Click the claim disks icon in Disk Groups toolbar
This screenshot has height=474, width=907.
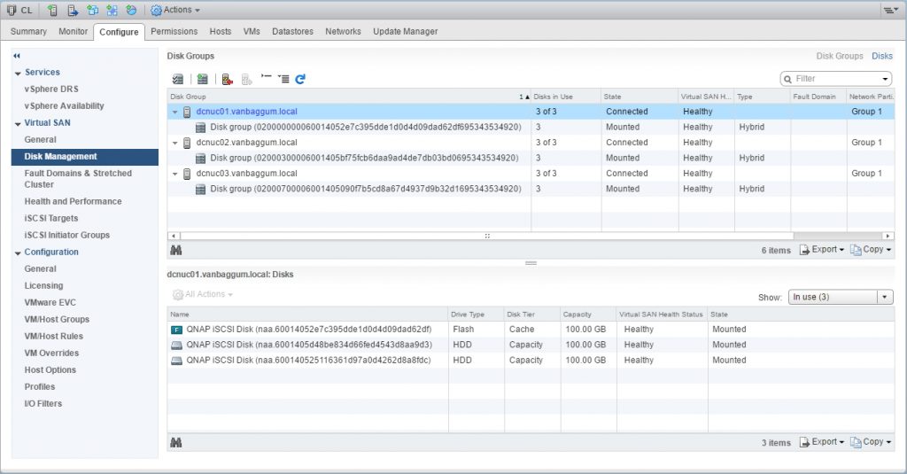178,79
